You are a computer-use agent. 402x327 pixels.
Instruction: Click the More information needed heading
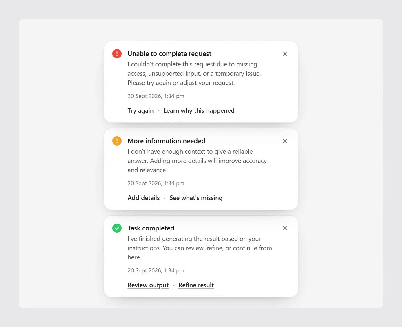(167, 141)
